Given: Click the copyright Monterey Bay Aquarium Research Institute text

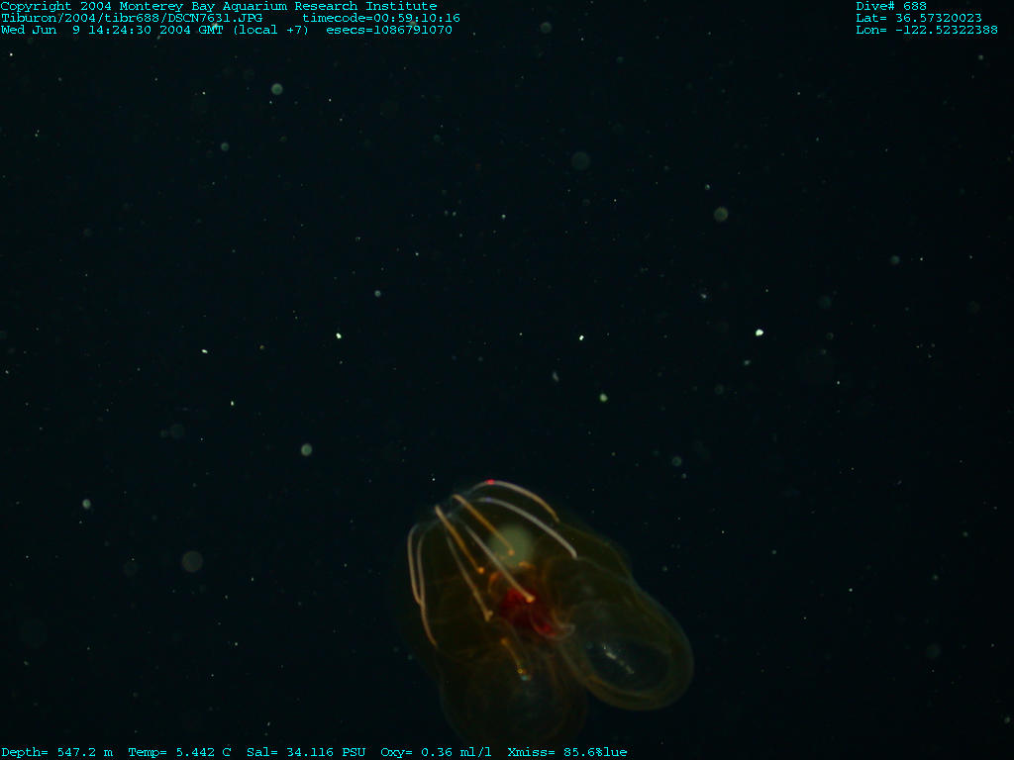Looking at the screenshot, I should coord(219,7).
